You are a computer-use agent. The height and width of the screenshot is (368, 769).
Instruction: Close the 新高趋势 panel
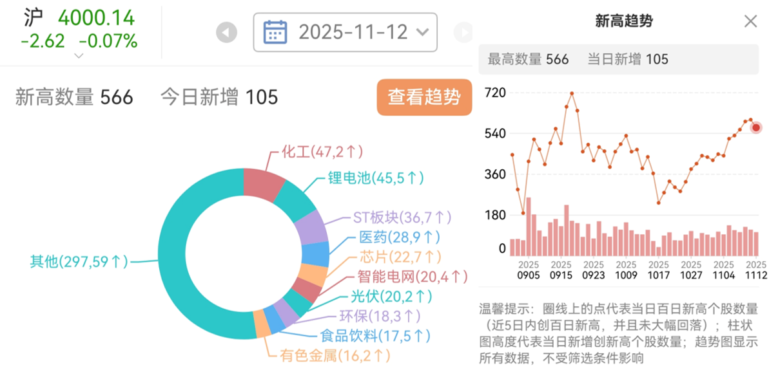coord(751,21)
